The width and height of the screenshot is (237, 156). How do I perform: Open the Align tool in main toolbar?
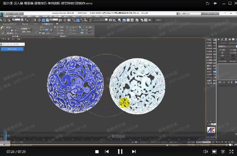coord(115,20)
